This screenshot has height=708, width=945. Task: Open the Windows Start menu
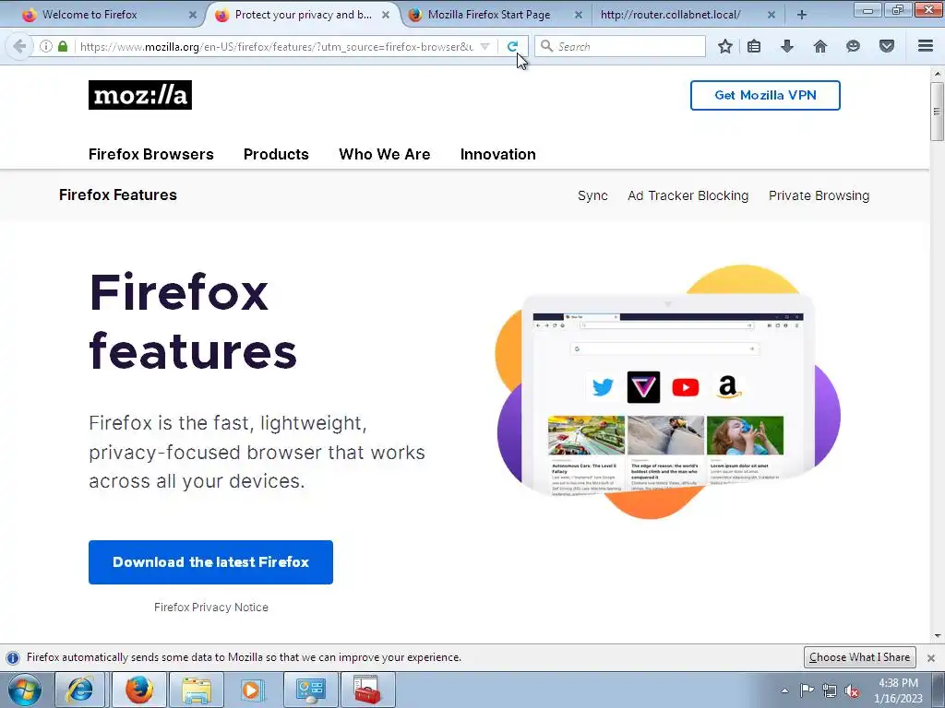(x=24, y=690)
